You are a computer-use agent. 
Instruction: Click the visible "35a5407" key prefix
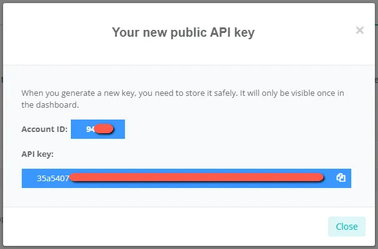tap(52, 178)
